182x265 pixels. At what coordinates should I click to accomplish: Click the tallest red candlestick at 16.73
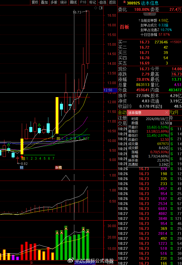pos(88,37)
